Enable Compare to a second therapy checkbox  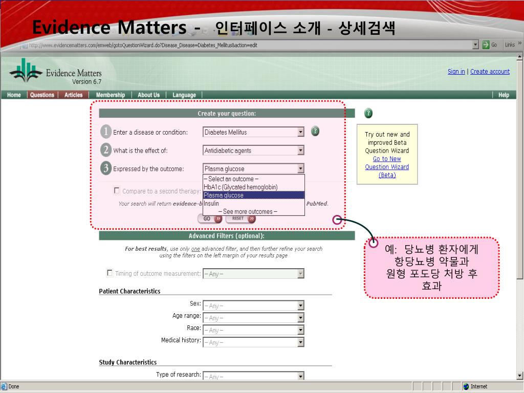click(x=117, y=190)
